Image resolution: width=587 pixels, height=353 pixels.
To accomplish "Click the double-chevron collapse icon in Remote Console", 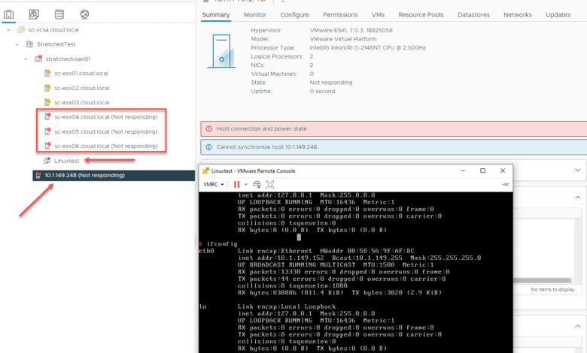I will 506,185.
